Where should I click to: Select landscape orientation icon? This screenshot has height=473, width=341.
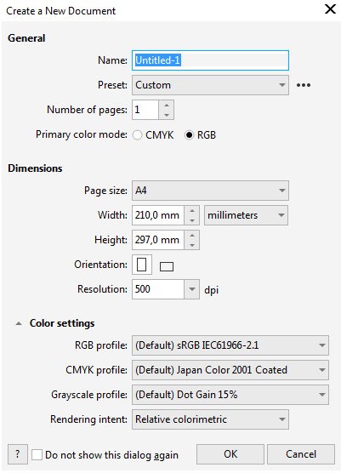(167, 266)
